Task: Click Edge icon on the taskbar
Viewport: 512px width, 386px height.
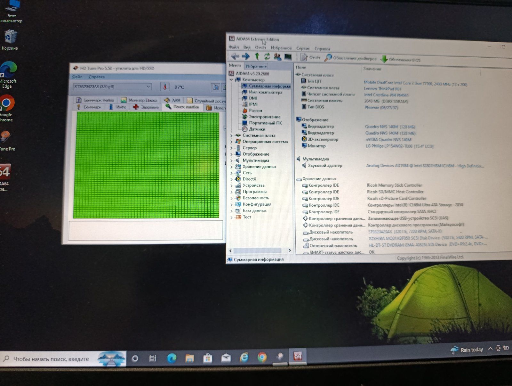Action: pyautogui.click(x=172, y=358)
